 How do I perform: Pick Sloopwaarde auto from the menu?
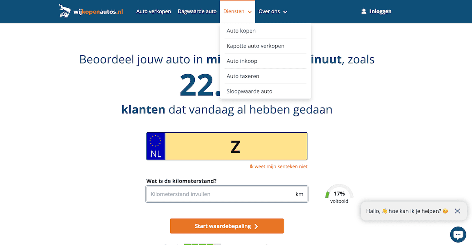coord(249,91)
